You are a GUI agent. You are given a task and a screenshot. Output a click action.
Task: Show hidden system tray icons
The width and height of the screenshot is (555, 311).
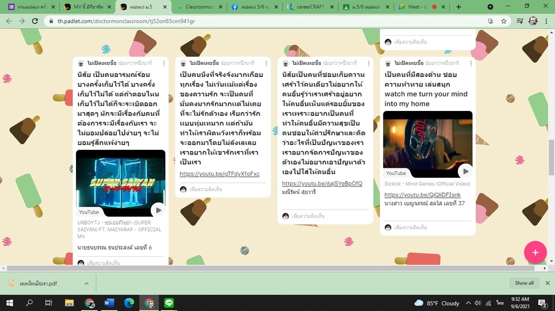coord(468,303)
